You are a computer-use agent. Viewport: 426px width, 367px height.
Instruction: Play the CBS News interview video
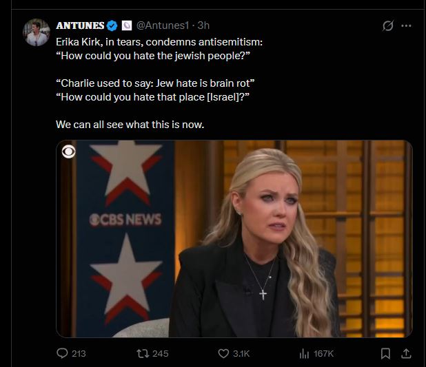point(234,239)
